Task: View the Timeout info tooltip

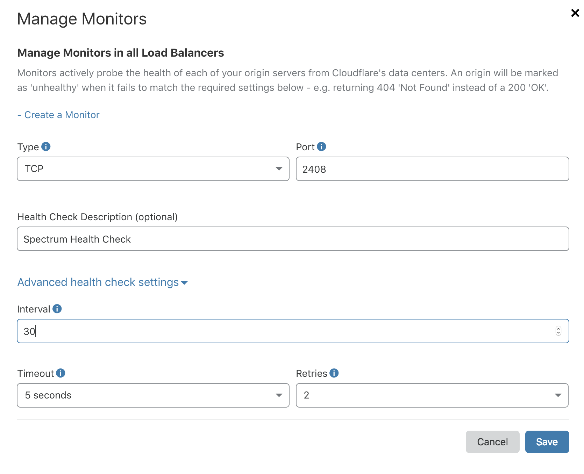Action: [60, 373]
